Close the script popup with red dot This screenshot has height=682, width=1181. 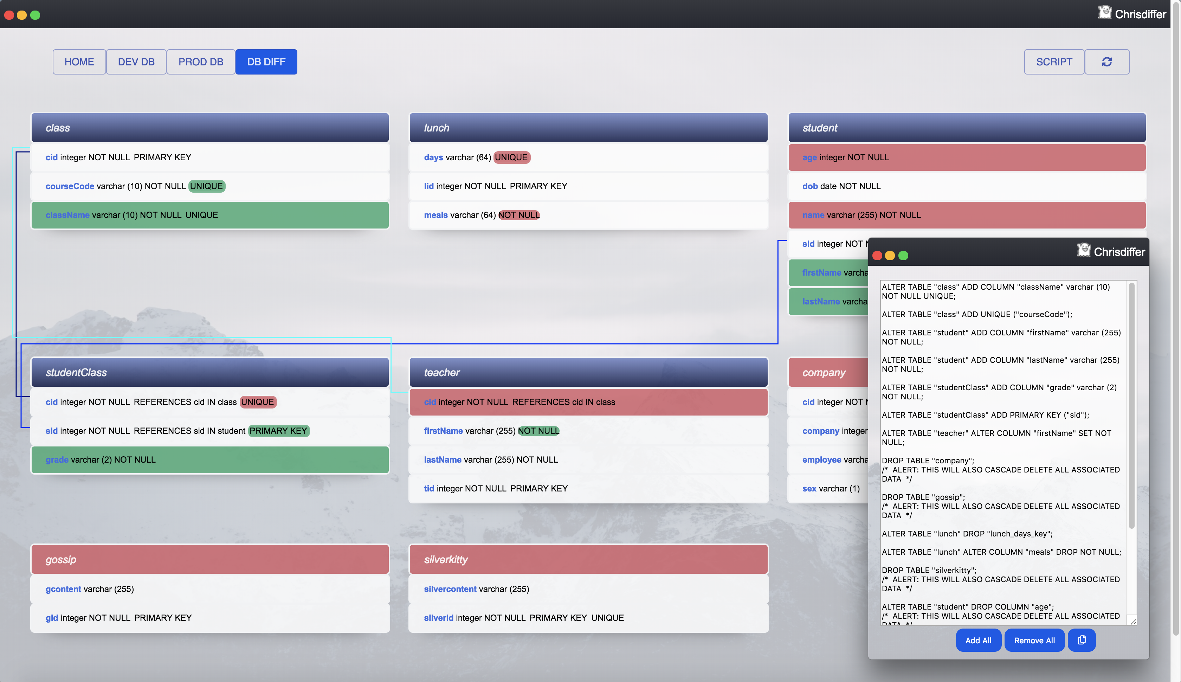[877, 255]
